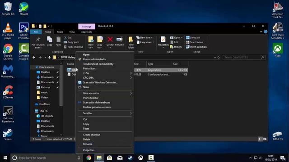289x162 pixels.
Task: Click the Pin to Quick access ribbon icon
Action: [x=38, y=43]
